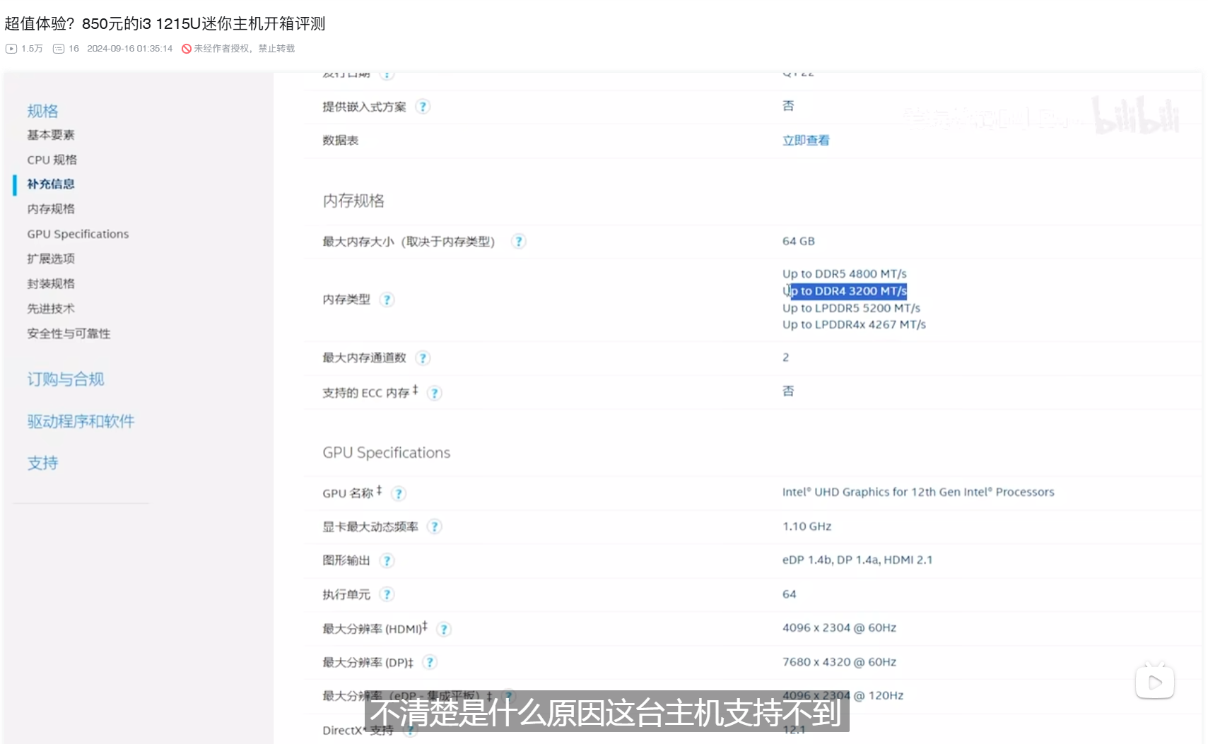Click the comment count icon showing 16
The image size is (1208, 744).
click(x=59, y=49)
